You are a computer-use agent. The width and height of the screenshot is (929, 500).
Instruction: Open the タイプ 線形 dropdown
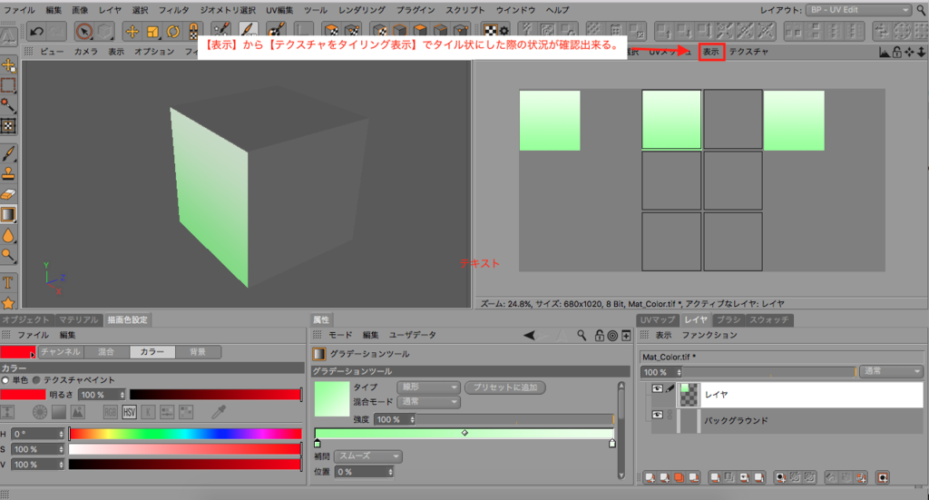[428, 387]
